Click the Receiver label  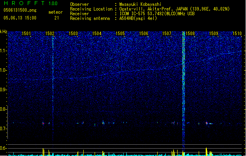tap(79, 14)
